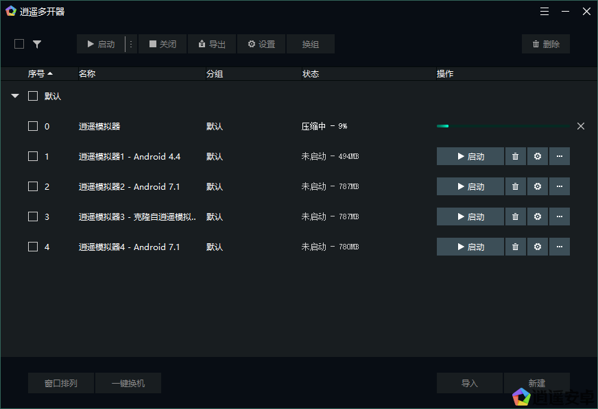The width and height of the screenshot is (598, 409).
Task: Cancel compression with the X icon
Action: pyautogui.click(x=581, y=126)
